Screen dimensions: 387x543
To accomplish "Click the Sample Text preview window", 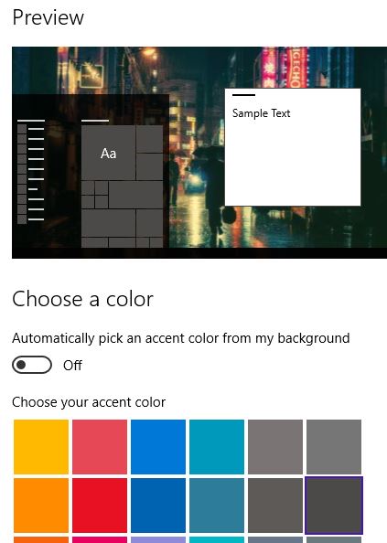I will point(293,147).
